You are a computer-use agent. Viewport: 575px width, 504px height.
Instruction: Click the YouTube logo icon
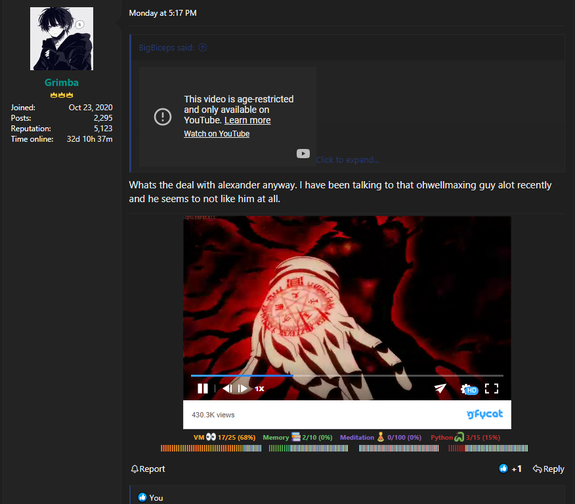pos(303,154)
